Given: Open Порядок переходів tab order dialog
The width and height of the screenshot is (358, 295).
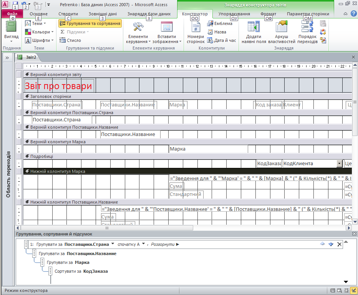Looking at the screenshot, I should [x=308, y=32].
